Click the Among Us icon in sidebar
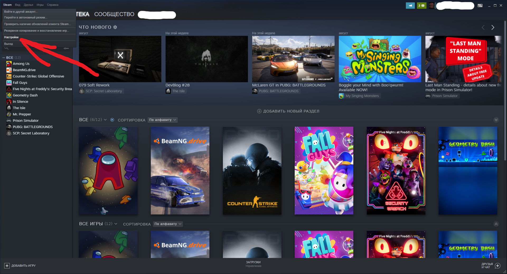The image size is (507, 274). [9, 64]
